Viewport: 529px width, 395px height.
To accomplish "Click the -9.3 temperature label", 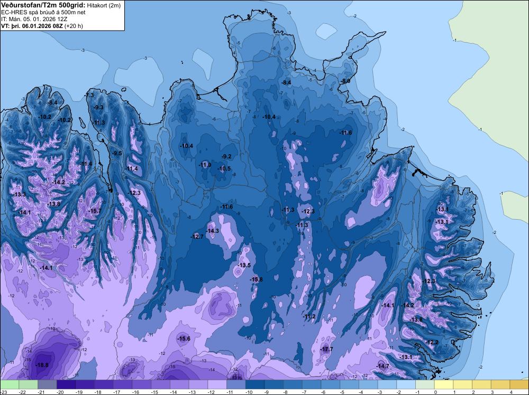I will click(x=98, y=107).
